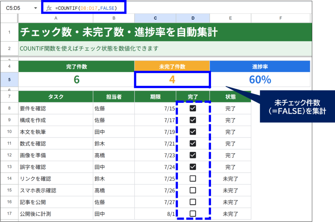The image size is (335, 222).
Task: Uncheck the 画像を準備 checkbox
Action: pyautogui.click(x=193, y=155)
